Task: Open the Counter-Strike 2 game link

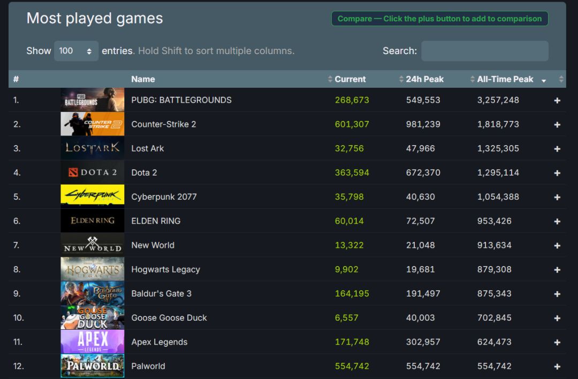Action: click(x=164, y=124)
